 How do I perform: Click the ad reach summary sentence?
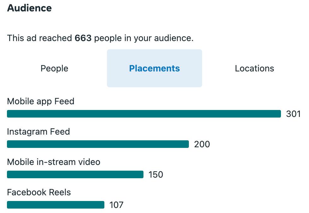coord(100,38)
